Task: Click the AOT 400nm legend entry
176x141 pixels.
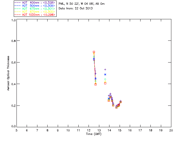Action: pos(35,2)
